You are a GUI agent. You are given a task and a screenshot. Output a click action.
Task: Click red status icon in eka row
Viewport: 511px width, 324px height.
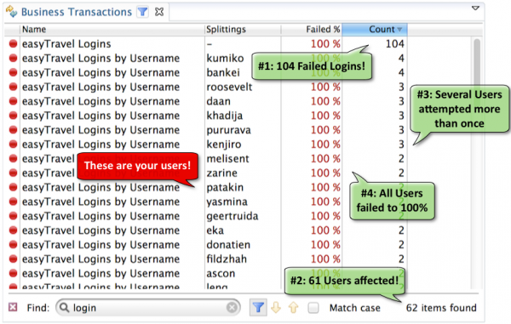(x=13, y=230)
